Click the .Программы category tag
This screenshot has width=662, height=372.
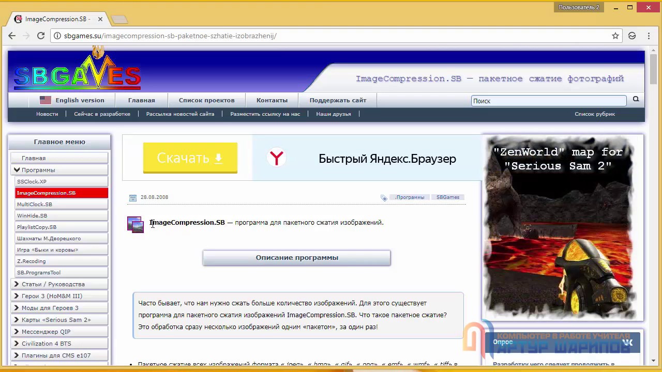[x=410, y=197]
